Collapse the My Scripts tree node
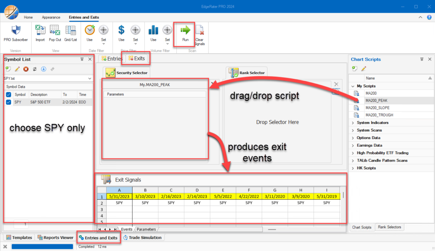Viewport: 435px width, 251px height. [353, 86]
